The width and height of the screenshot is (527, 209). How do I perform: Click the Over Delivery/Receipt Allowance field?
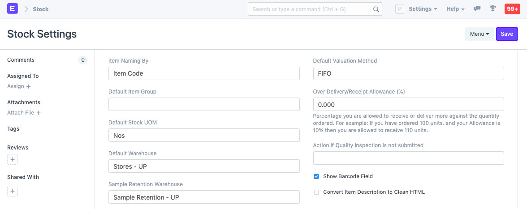pyautogui.click(x=408, y=104)
